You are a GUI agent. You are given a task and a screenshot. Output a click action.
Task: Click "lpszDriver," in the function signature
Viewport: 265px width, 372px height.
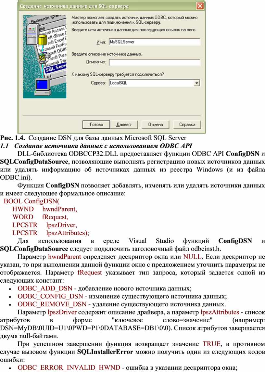tap(62, 225)
